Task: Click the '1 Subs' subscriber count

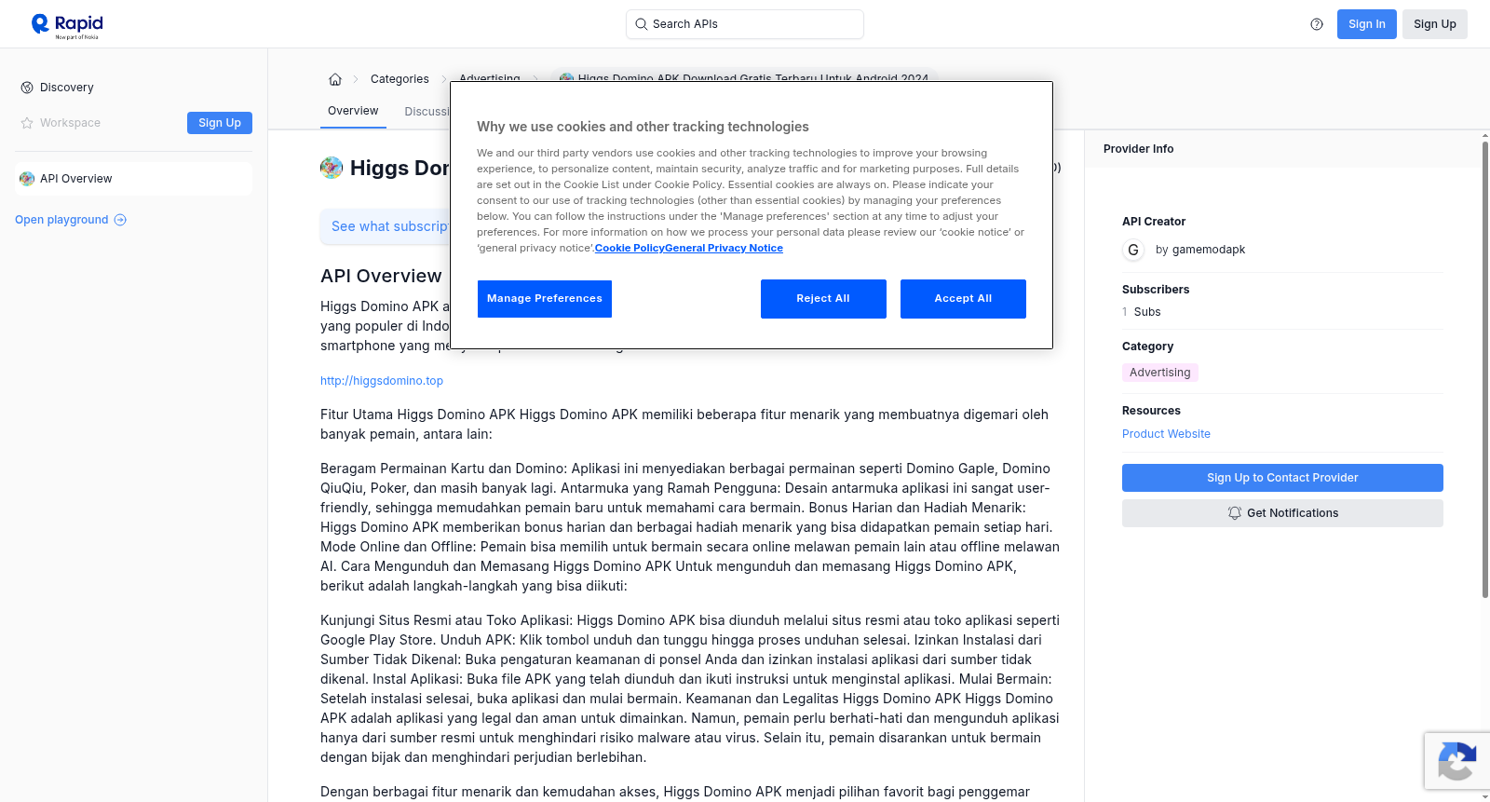Action: point(1141,312)
